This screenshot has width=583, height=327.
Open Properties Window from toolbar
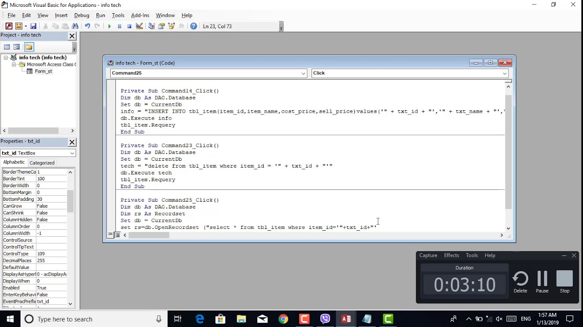coord(162,26)
